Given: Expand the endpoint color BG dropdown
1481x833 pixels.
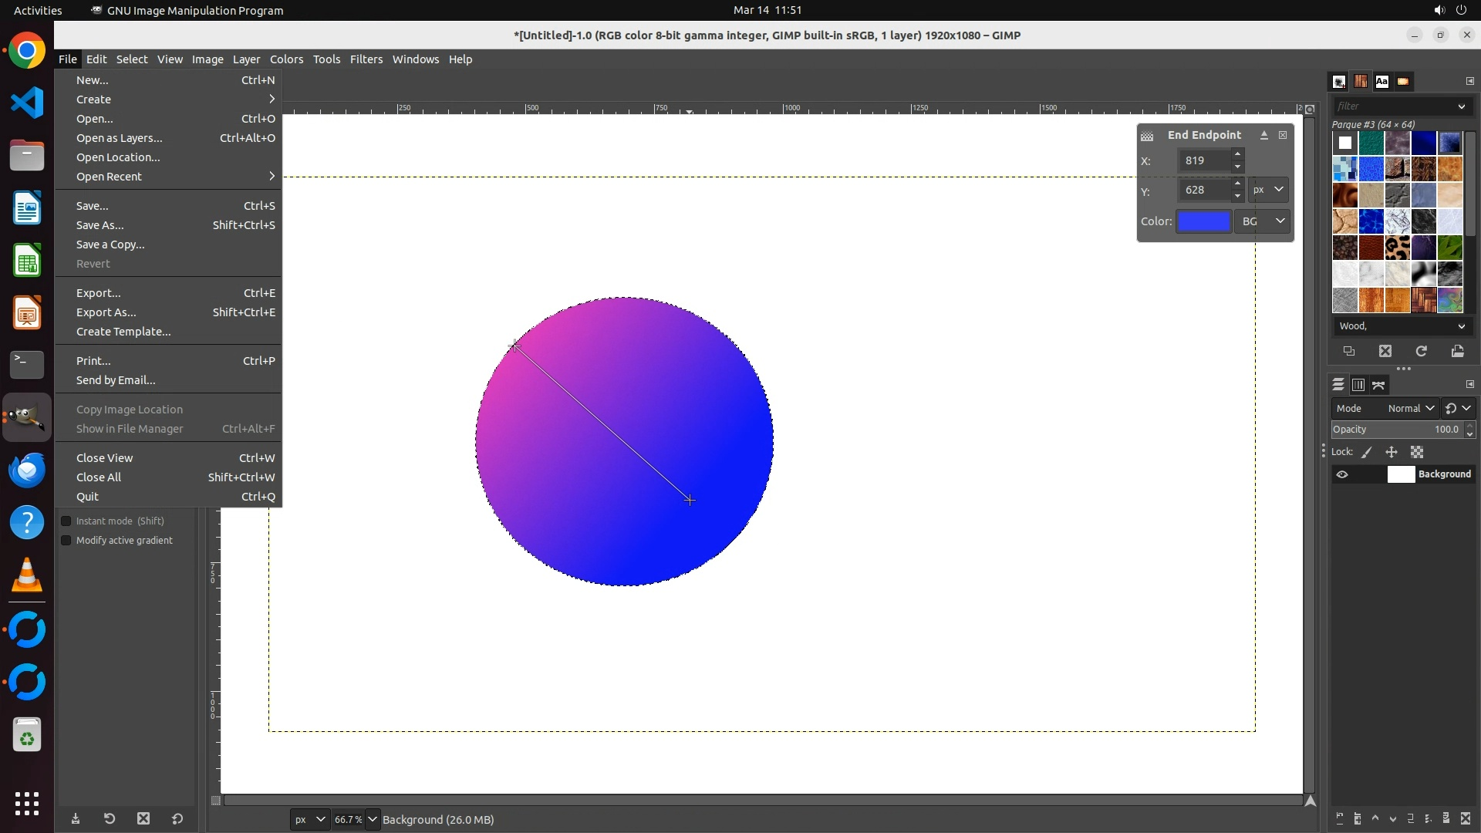Looking at the screenshot, I should click(x=1263, y=221).
